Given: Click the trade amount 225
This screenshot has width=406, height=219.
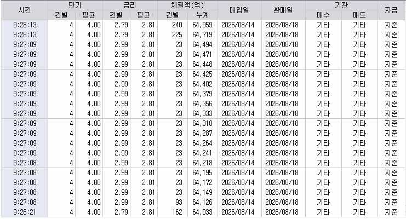Looking at the screenshot, I should coord(177,35).
